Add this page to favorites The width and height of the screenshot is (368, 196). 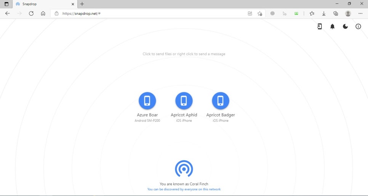(260, 13)
